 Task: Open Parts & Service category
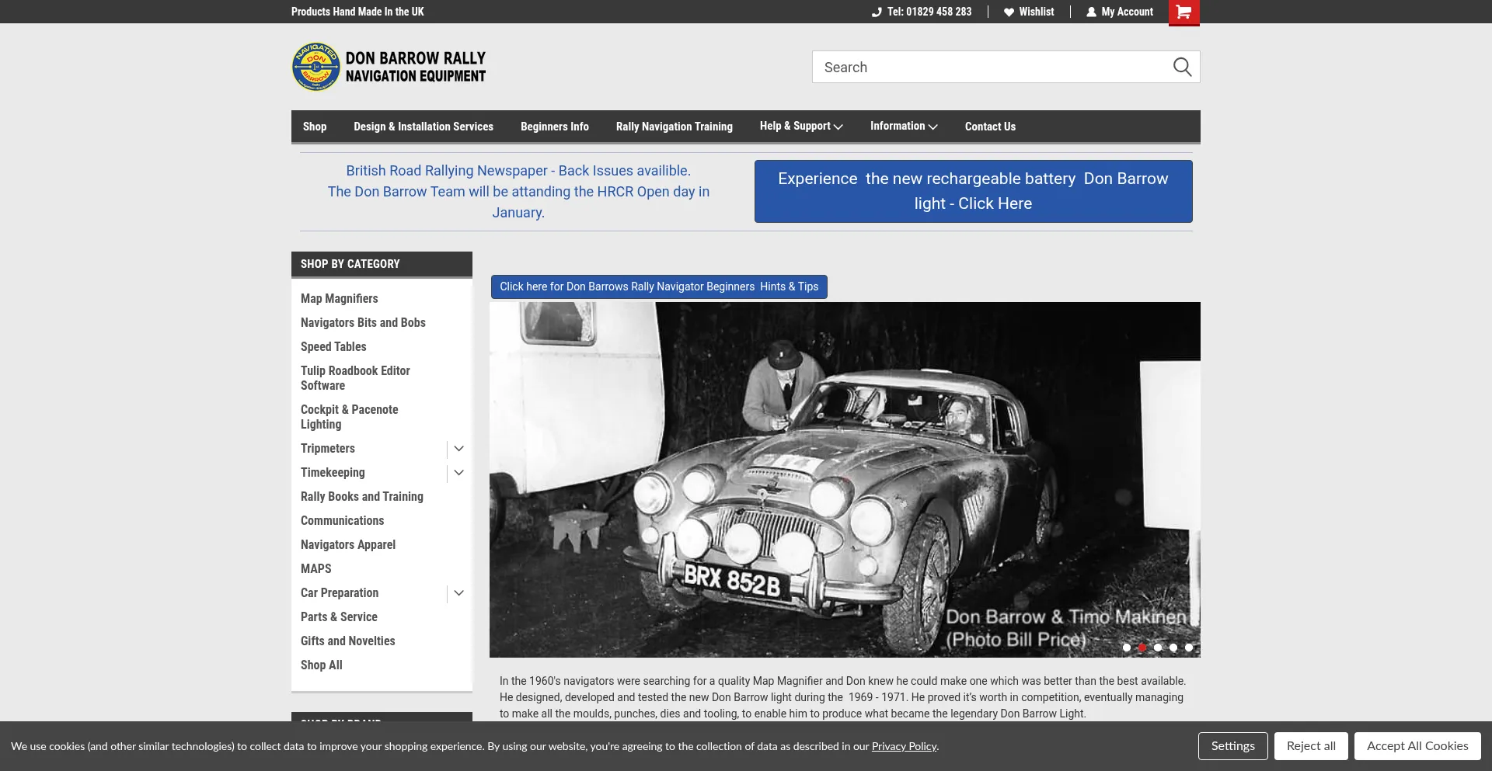(339, 617)
